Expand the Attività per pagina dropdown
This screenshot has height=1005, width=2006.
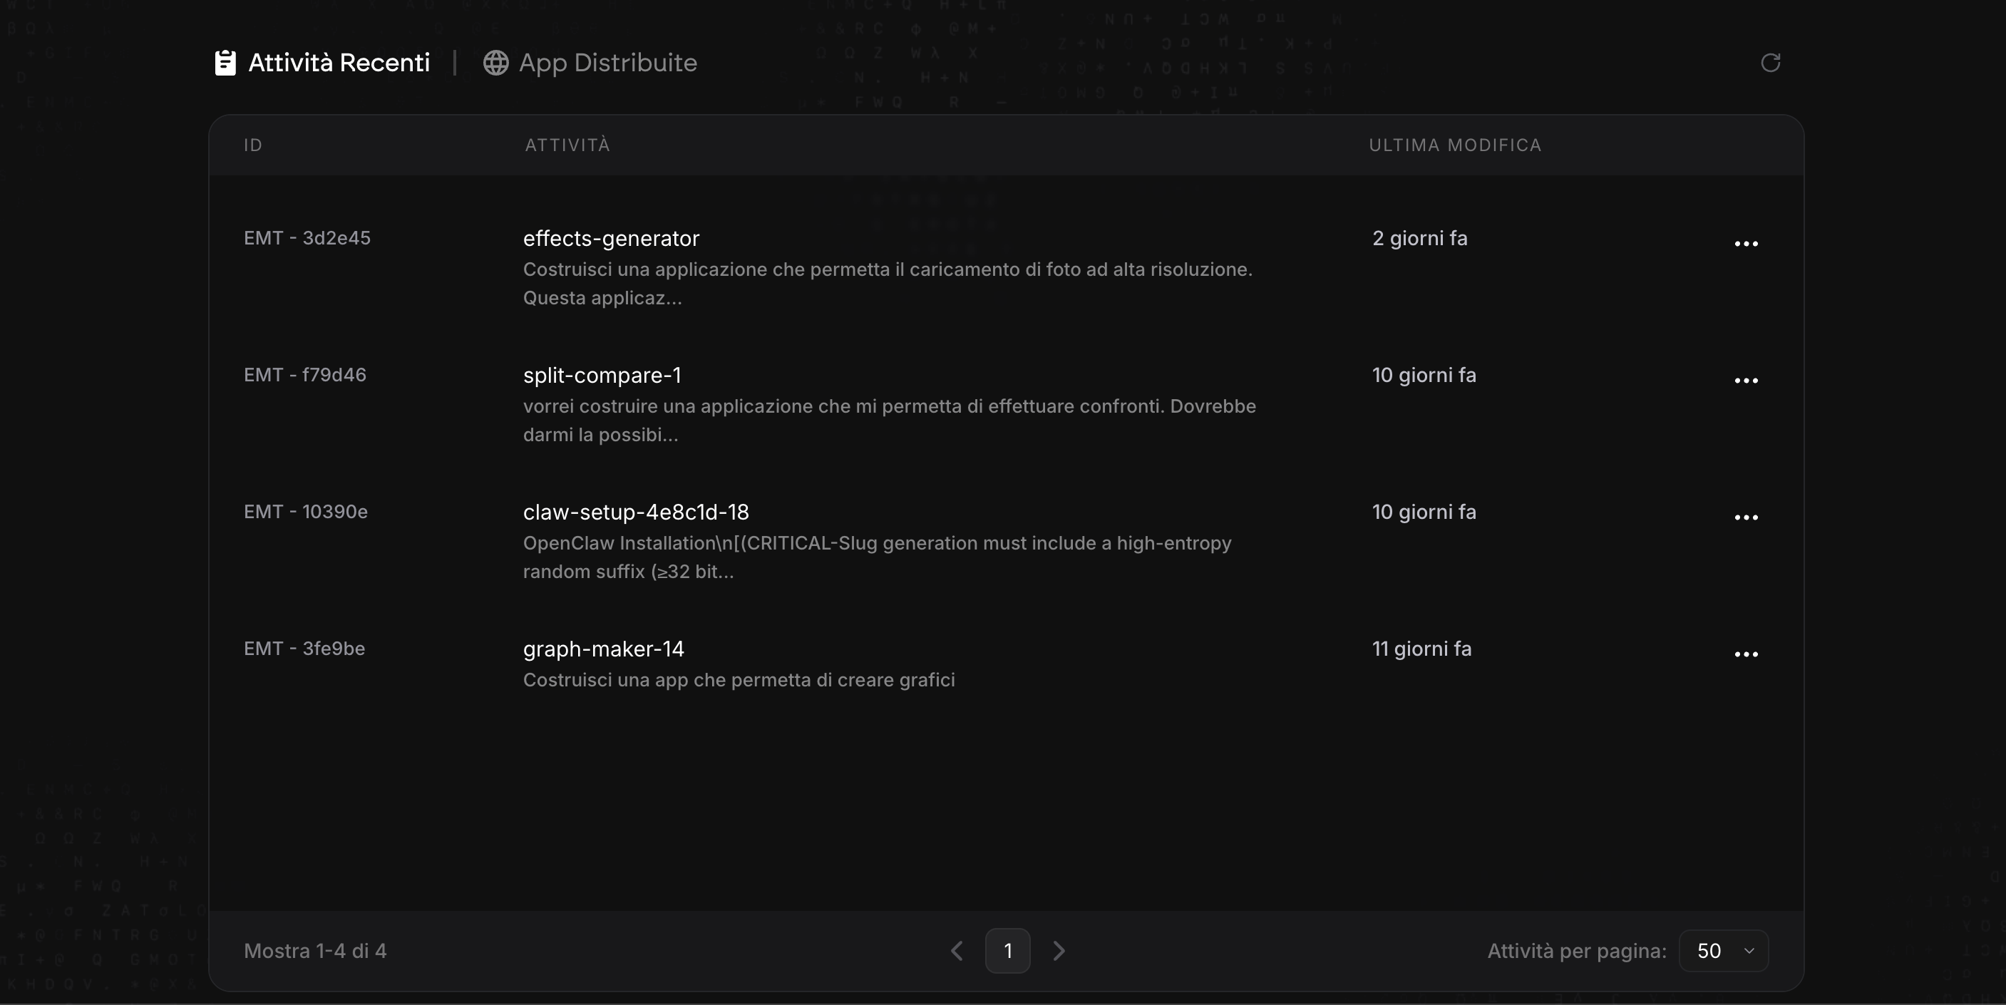[x=1723, y=951]
